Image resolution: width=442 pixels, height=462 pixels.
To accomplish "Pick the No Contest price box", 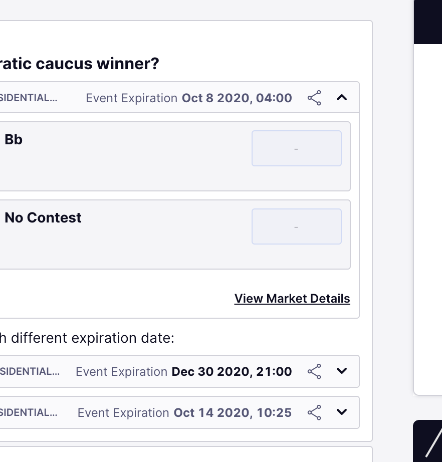I will (296, 226).
